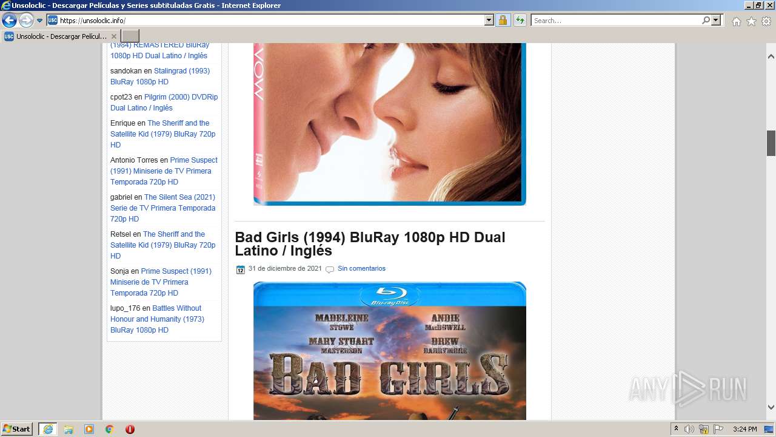The image size is (776, 437).
Task: Open Pilgrim (2000) DVDRip Dual Latino link
Action: (x=164, y=103)
